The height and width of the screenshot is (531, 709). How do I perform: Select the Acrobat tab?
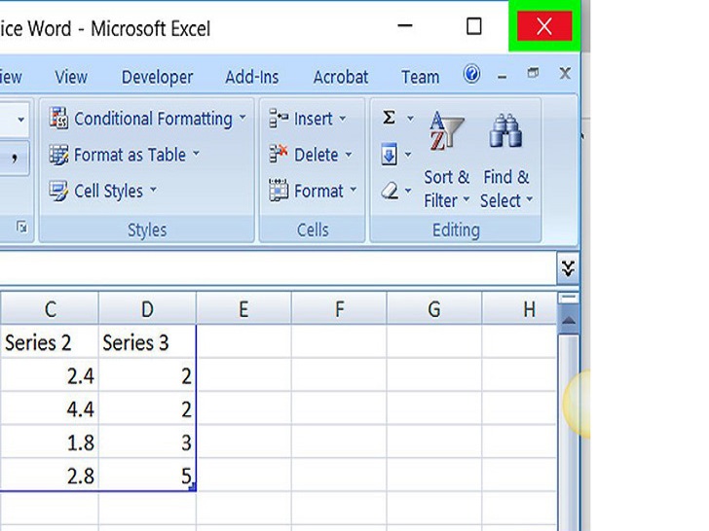[341, 77]
